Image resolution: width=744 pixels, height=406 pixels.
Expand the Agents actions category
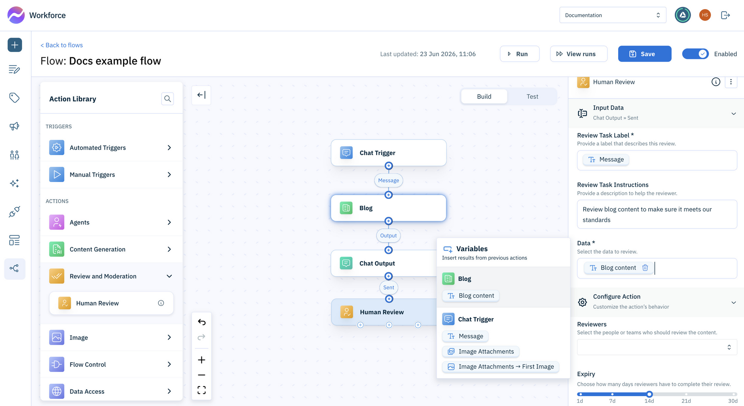click(x=112, y=222)
